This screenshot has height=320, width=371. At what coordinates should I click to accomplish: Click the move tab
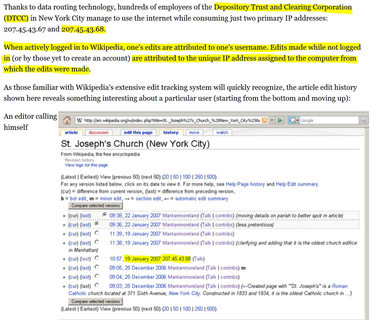point(194,132)
